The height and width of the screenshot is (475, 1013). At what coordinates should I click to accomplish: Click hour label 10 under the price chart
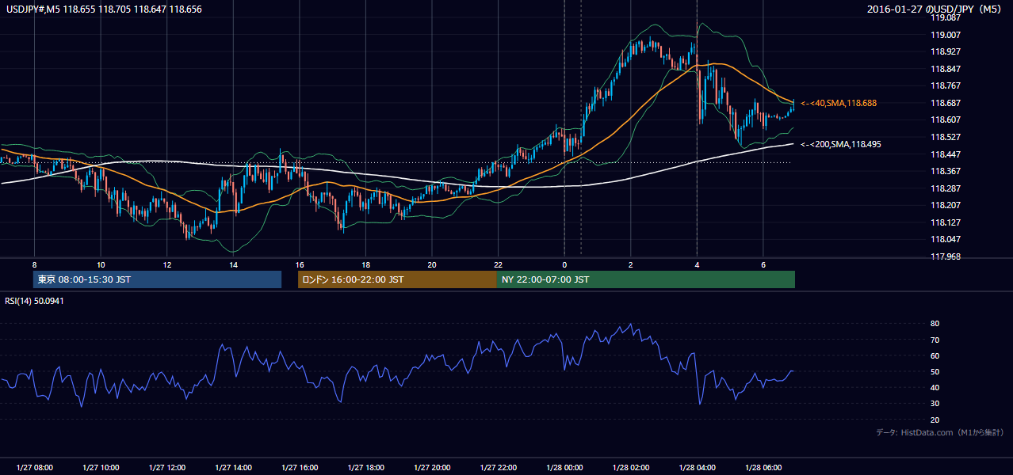coord(101,264)
